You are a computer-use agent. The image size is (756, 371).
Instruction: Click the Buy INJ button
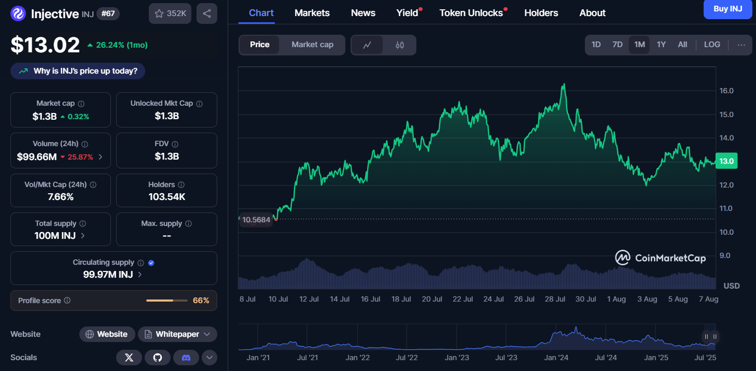(727, 9)
